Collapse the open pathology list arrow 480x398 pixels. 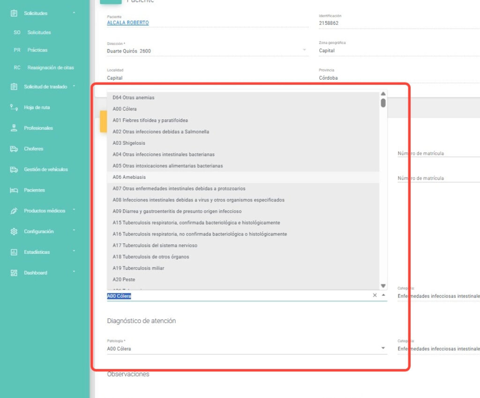383,295
